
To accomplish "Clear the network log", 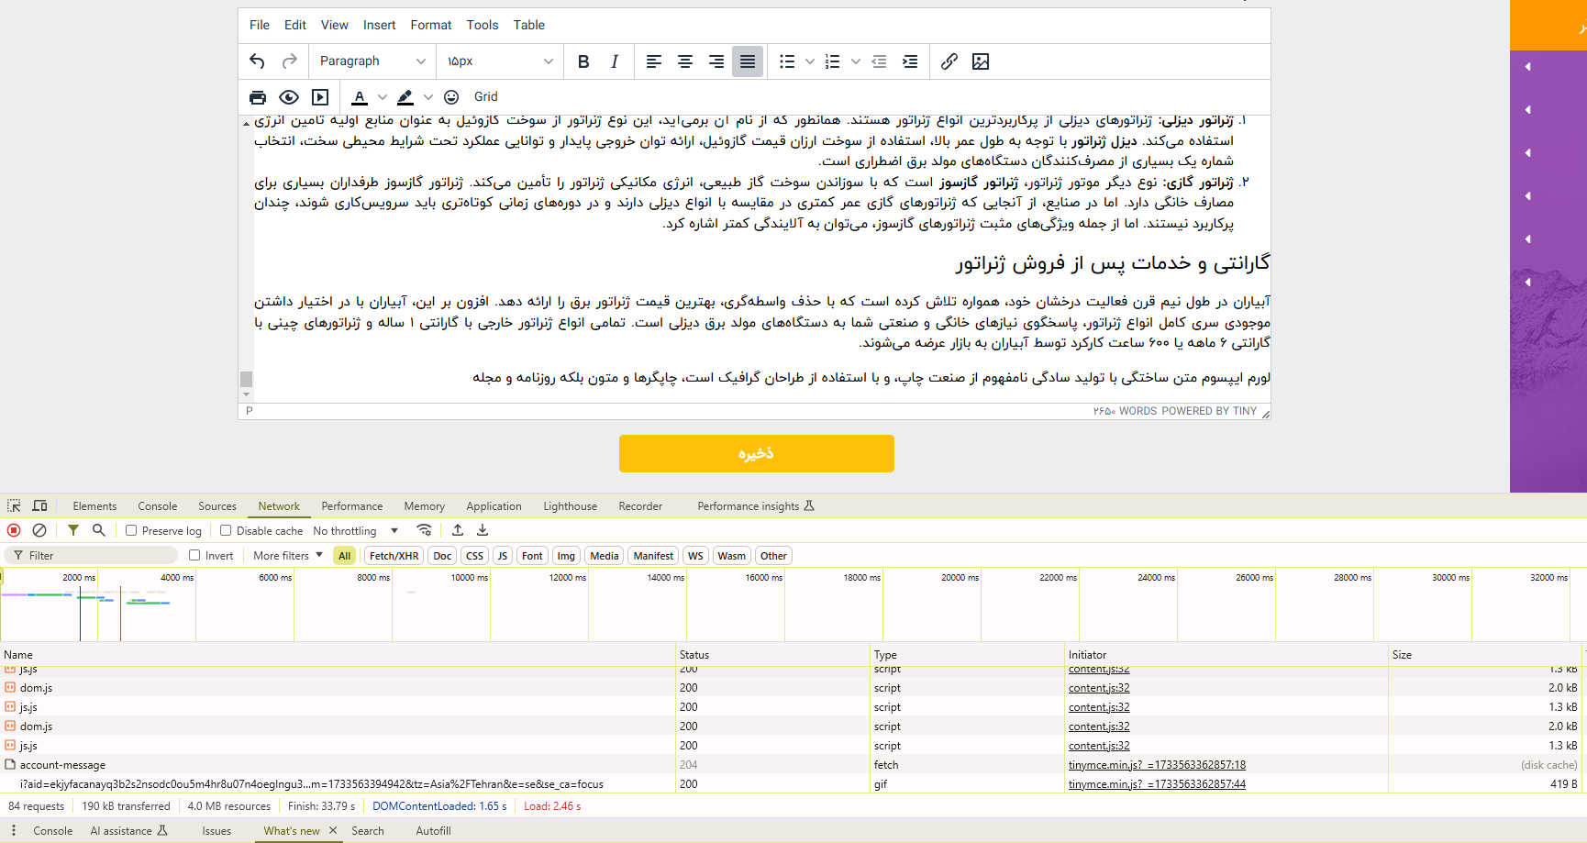I will tap(39, 530).
